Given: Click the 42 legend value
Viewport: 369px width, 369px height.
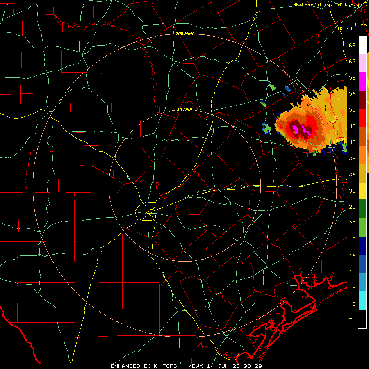Looking at the screenshot, I should (352, 142).
